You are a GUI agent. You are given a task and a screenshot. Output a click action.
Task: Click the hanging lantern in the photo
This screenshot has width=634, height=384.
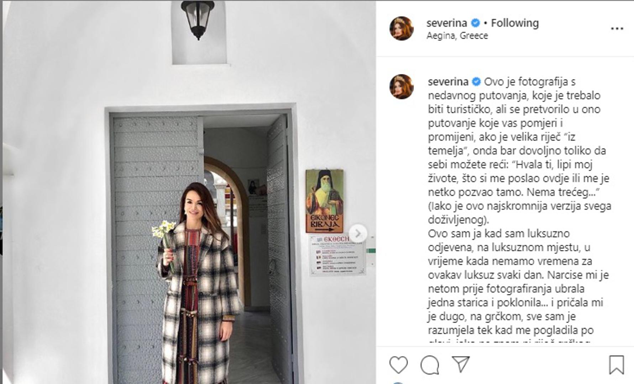pyautogui.click(x=198, y=18)
